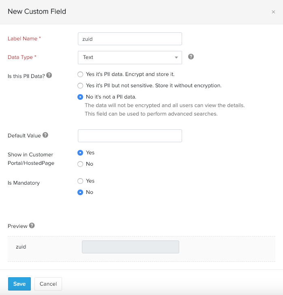283x295 pixels.
Task: Click the Data Type dropdown arrow
Action: click(x=176, y=57)
